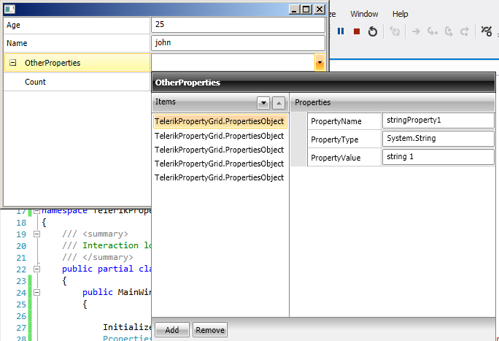The width and height of the screenshot is (499, 341).
Task: Edit the PropertyValue field string 1
Action: [438, 157]
